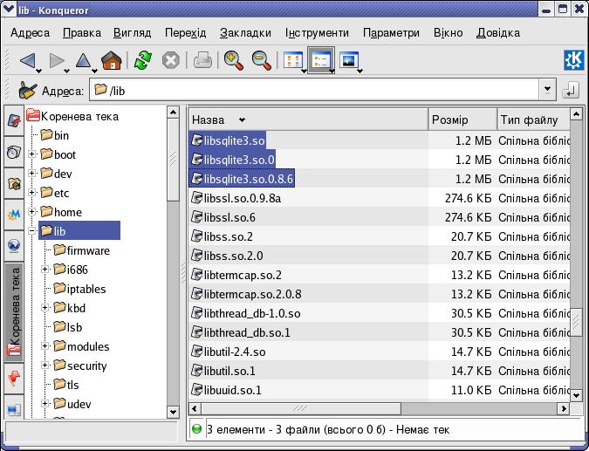Select the Коренева тека sidebar tab
The width and height of the screenshot is (589, 451).
coord(14,312)
